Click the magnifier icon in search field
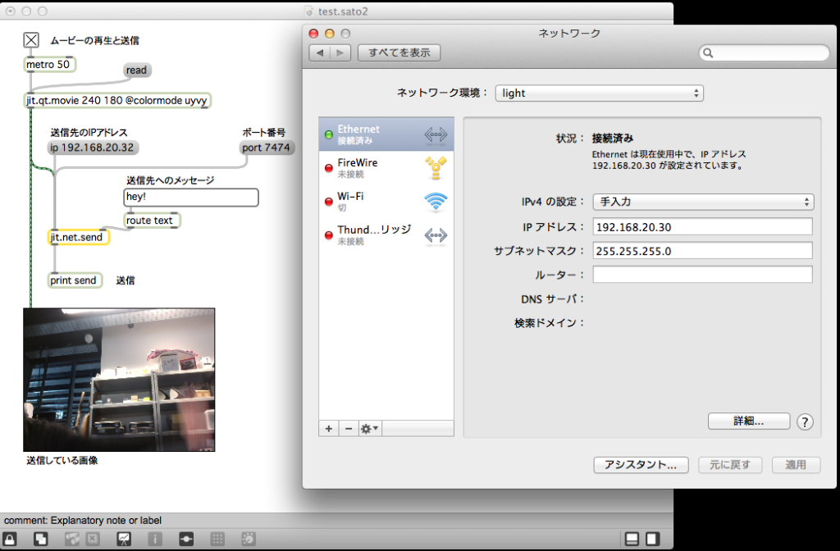This screenshot has width=840, height=551. tap(708, 52)
